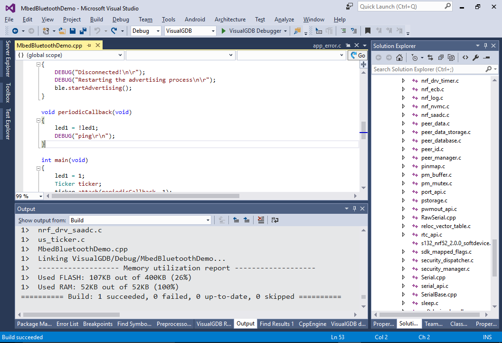Toggle pin on MbedBluetoothDemo.cpp tab
502x343 pixels.
[x=89, y=46]
